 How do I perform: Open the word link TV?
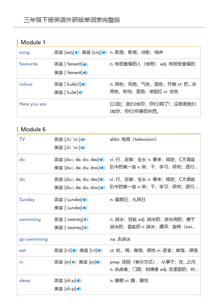[22, 139]
